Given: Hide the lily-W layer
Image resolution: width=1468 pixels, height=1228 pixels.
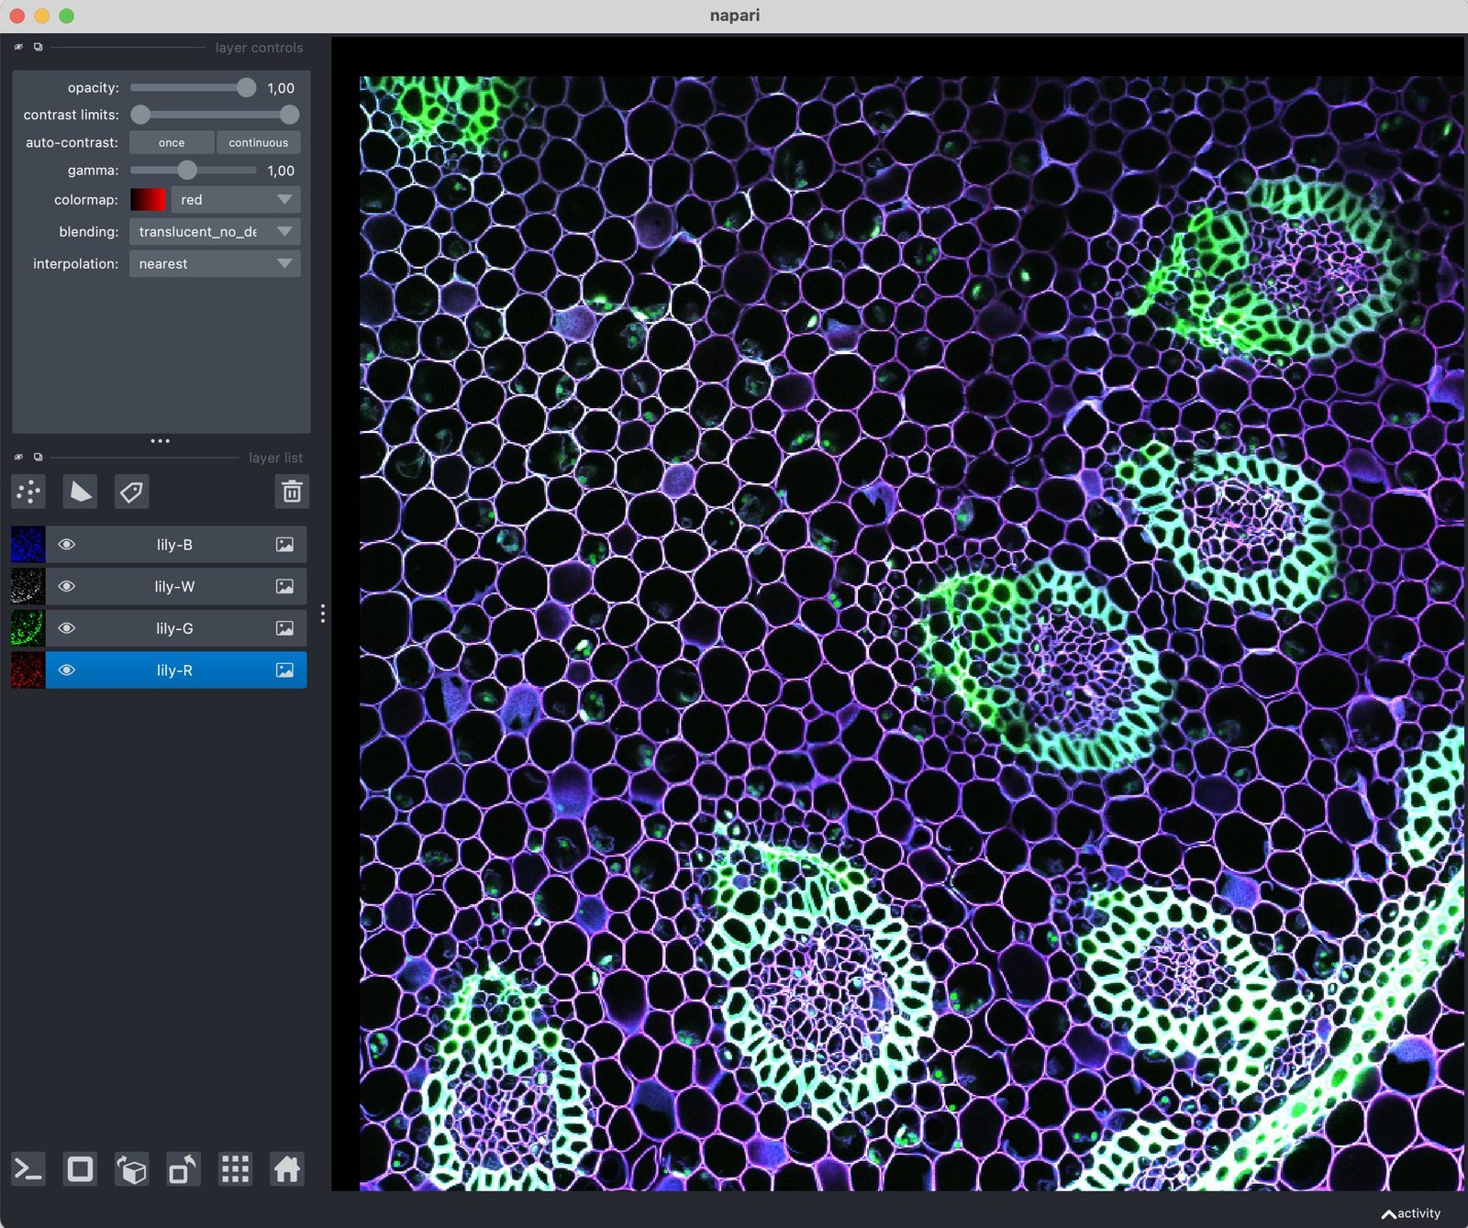Looking at the screenshot, I should [x=66, y=587].
